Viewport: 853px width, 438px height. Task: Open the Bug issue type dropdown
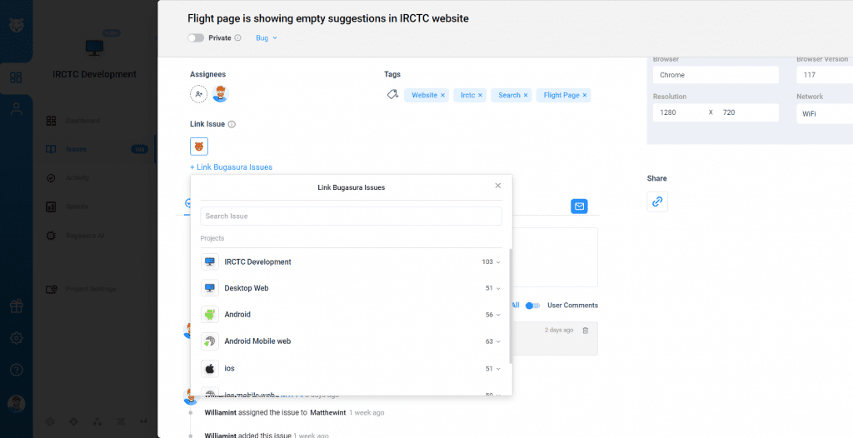[267, 38]
